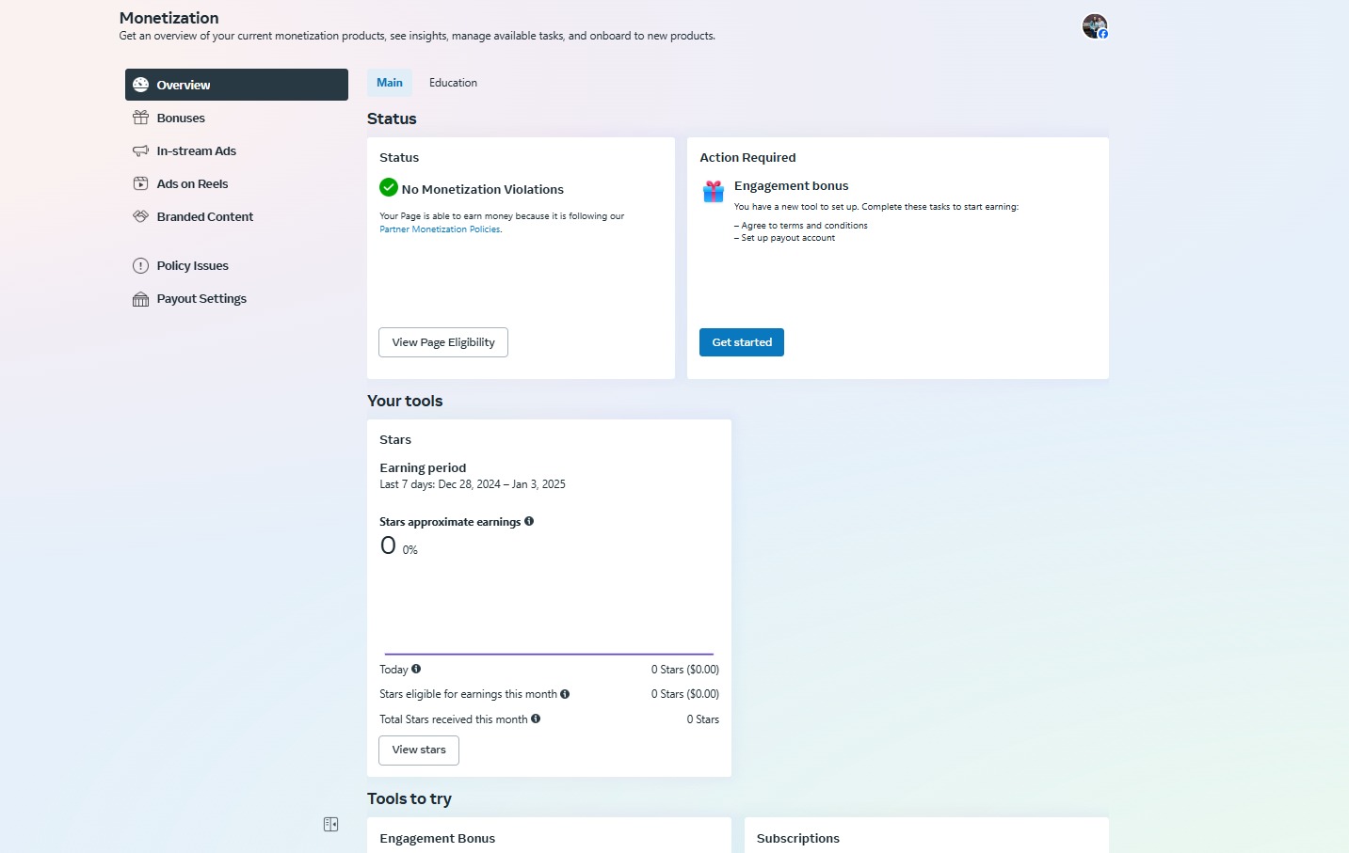Click the 'Subscriptions' card title
This screenshot has height=853, width=1349.
click(797, 838)
